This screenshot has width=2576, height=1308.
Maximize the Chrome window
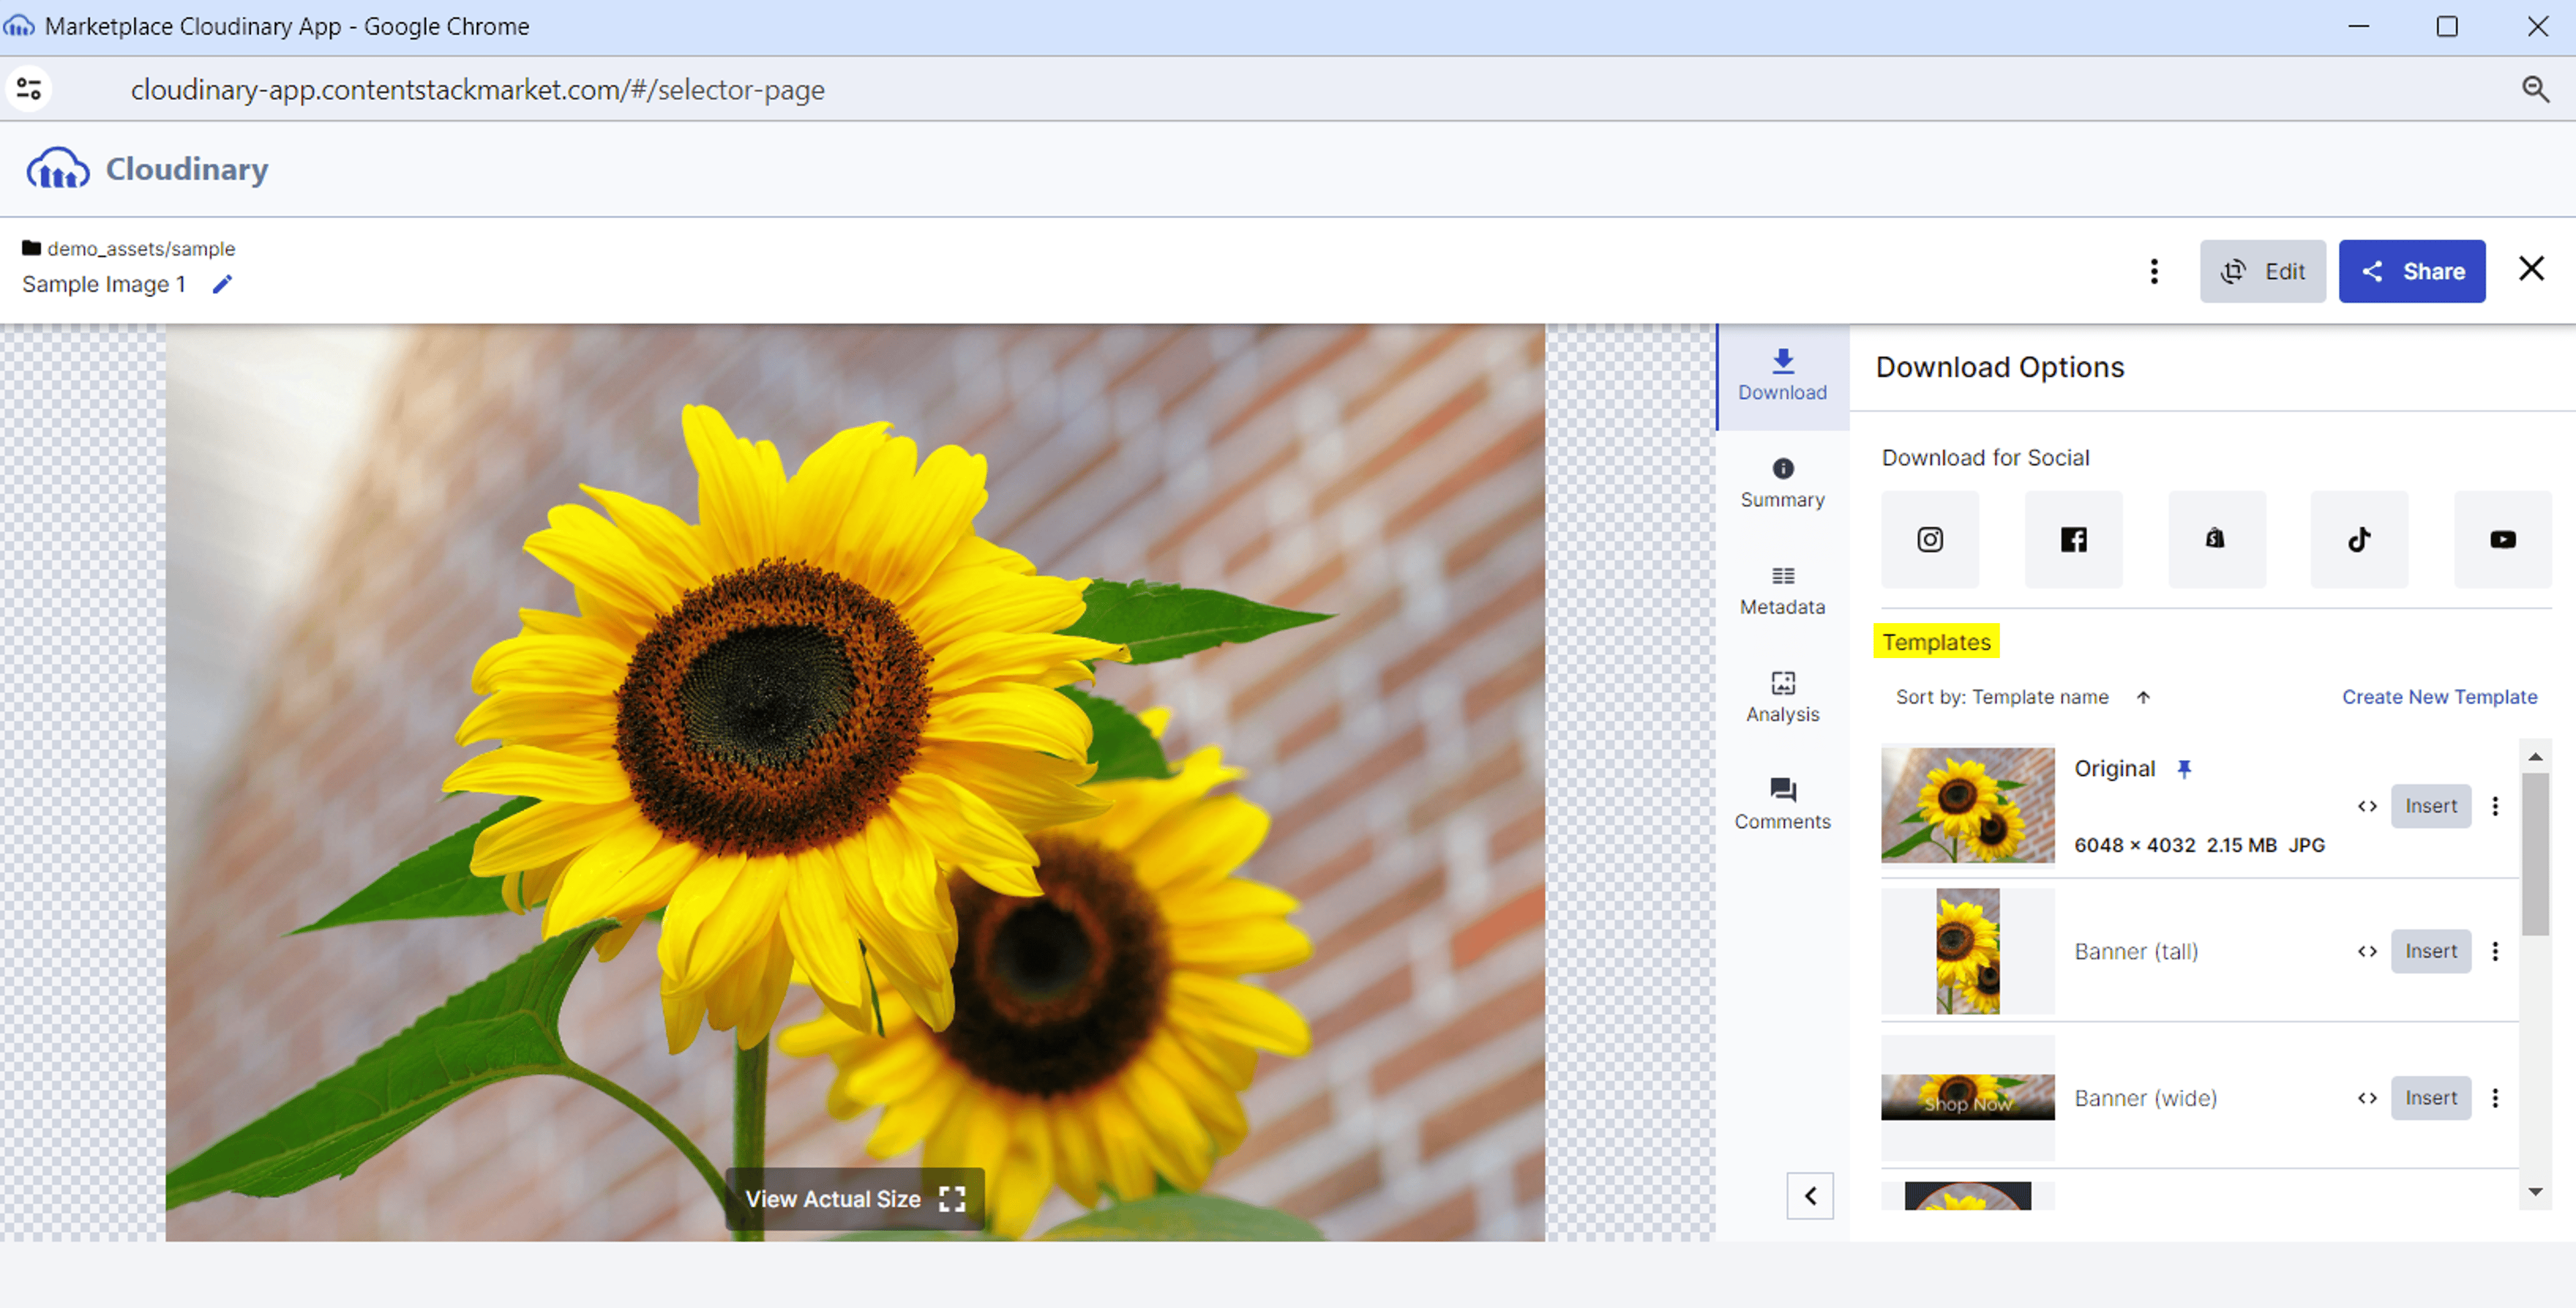(2447, 26)
